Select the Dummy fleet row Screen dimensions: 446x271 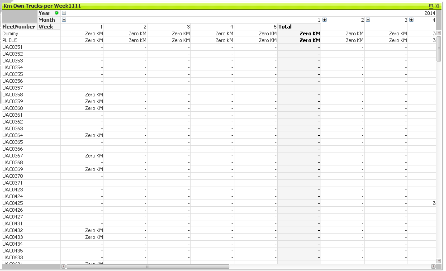pos(10,33)
